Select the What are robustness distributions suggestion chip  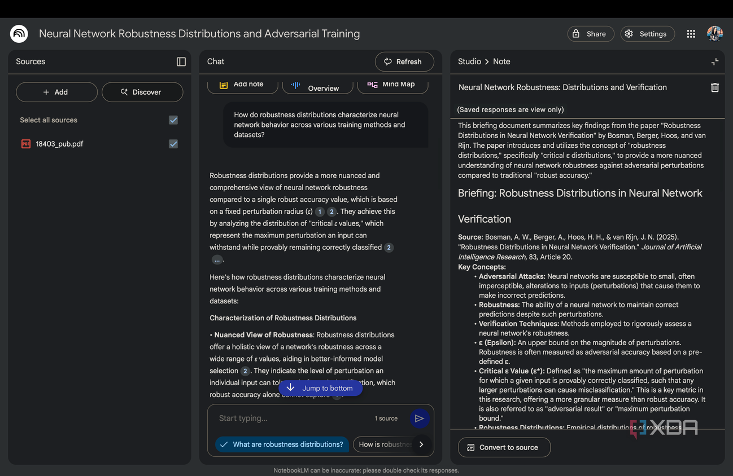(282, 444)
